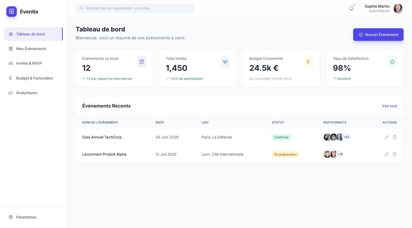Click the Analytiques chart icon
412x228 pixels.
(x=11, y=93)
